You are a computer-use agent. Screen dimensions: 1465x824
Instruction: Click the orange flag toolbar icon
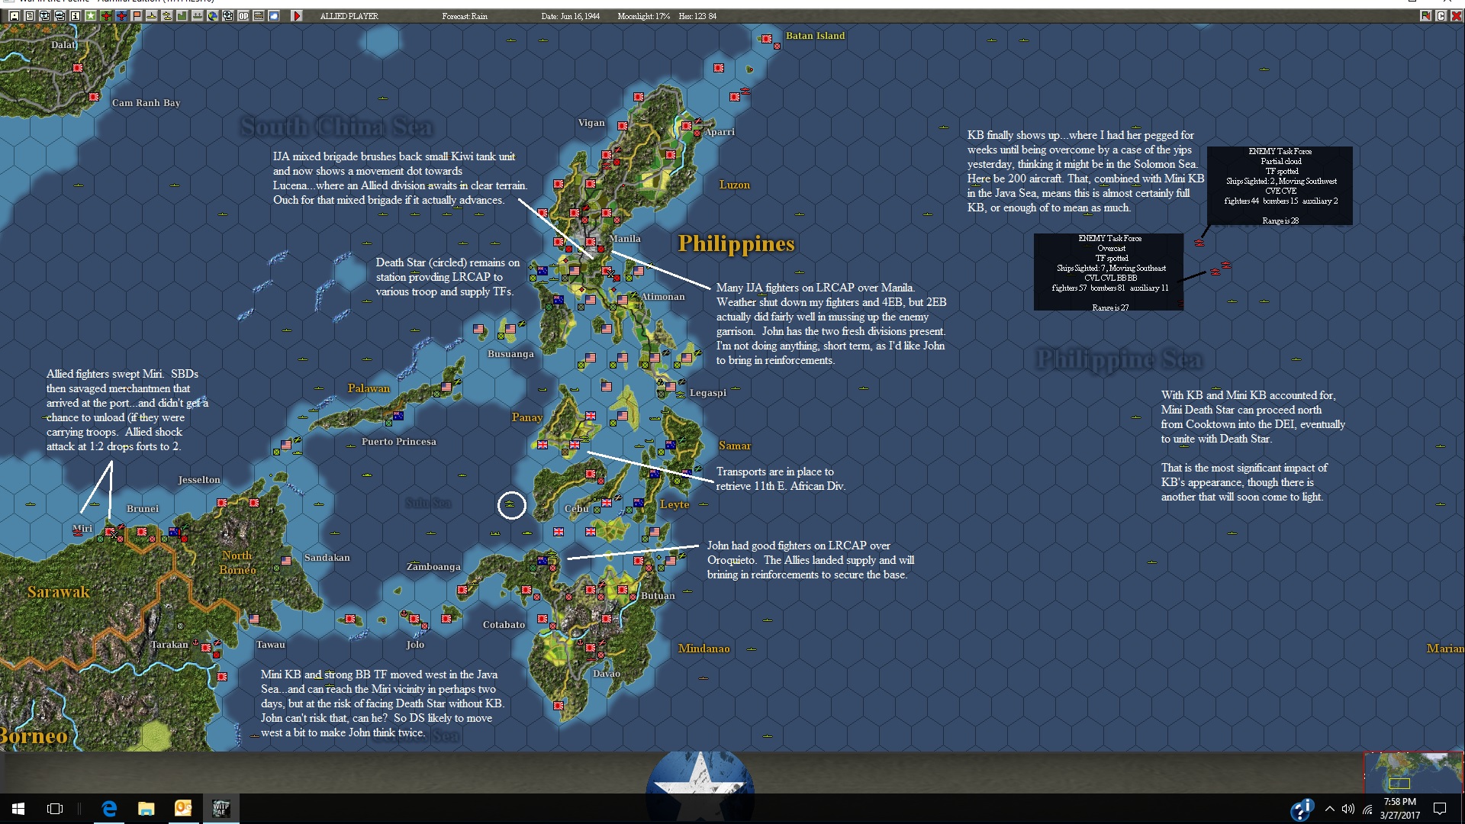pos(137,15)
